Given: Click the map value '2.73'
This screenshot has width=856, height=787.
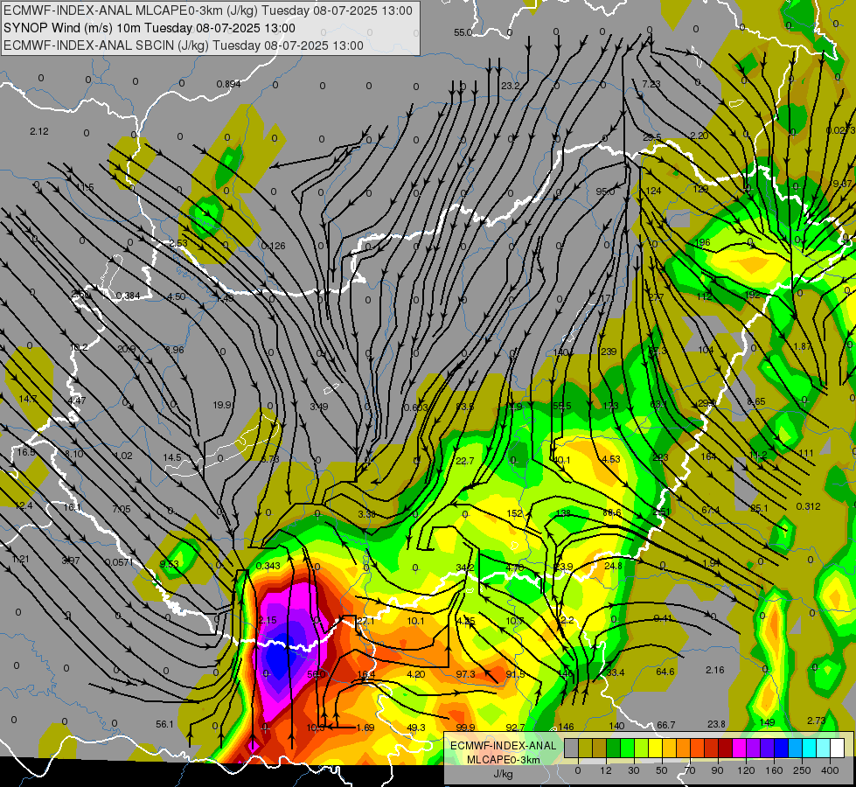Looking at the screenshot, I should [816, 721].
